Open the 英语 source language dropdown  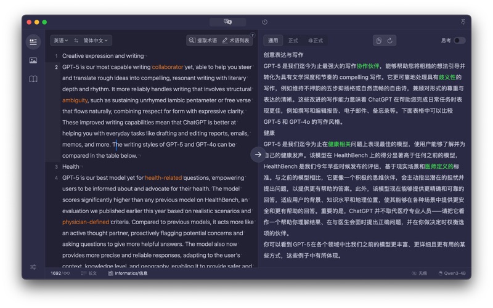tap(60, 41)
